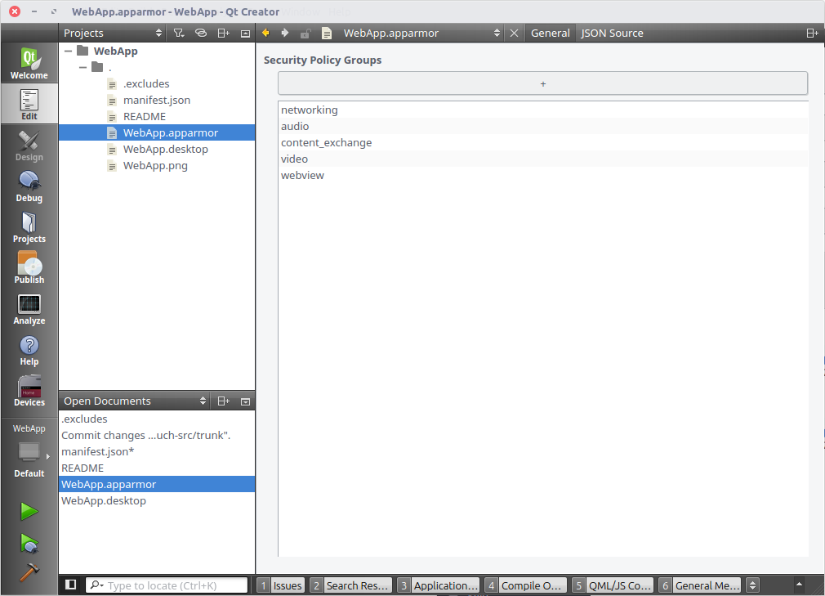Click the green Run button
This screenshot has width=825, height=596.
tap(29, 511)
